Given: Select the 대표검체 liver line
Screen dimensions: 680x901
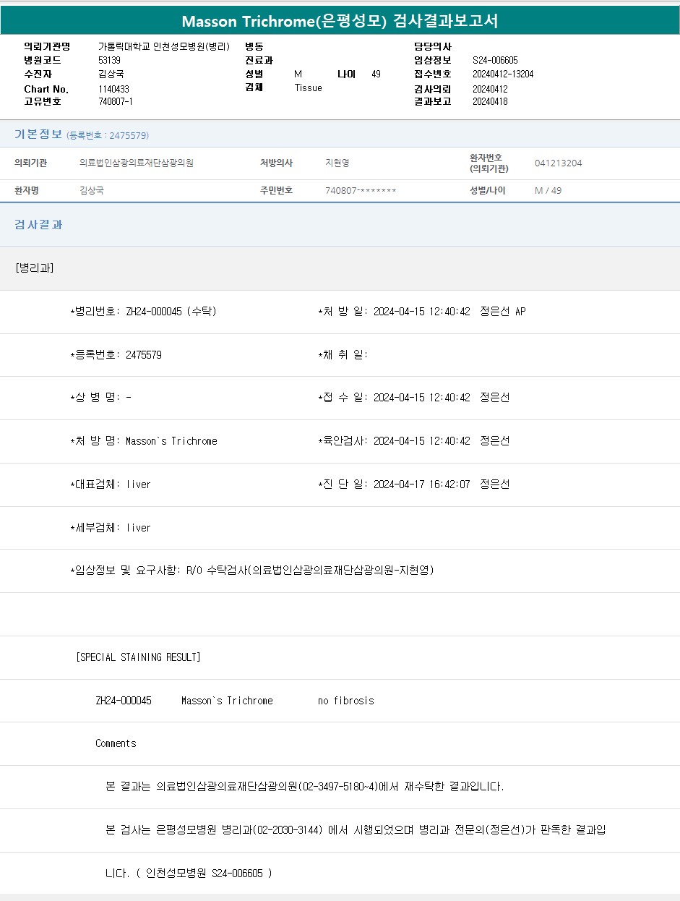Looking at the screenshot, I should 110,484.
